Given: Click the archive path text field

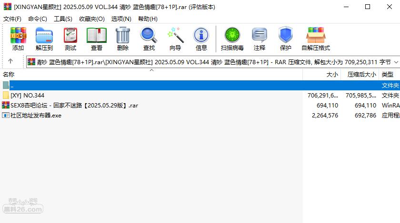Looking at the screenshot, I should [213, 62].
